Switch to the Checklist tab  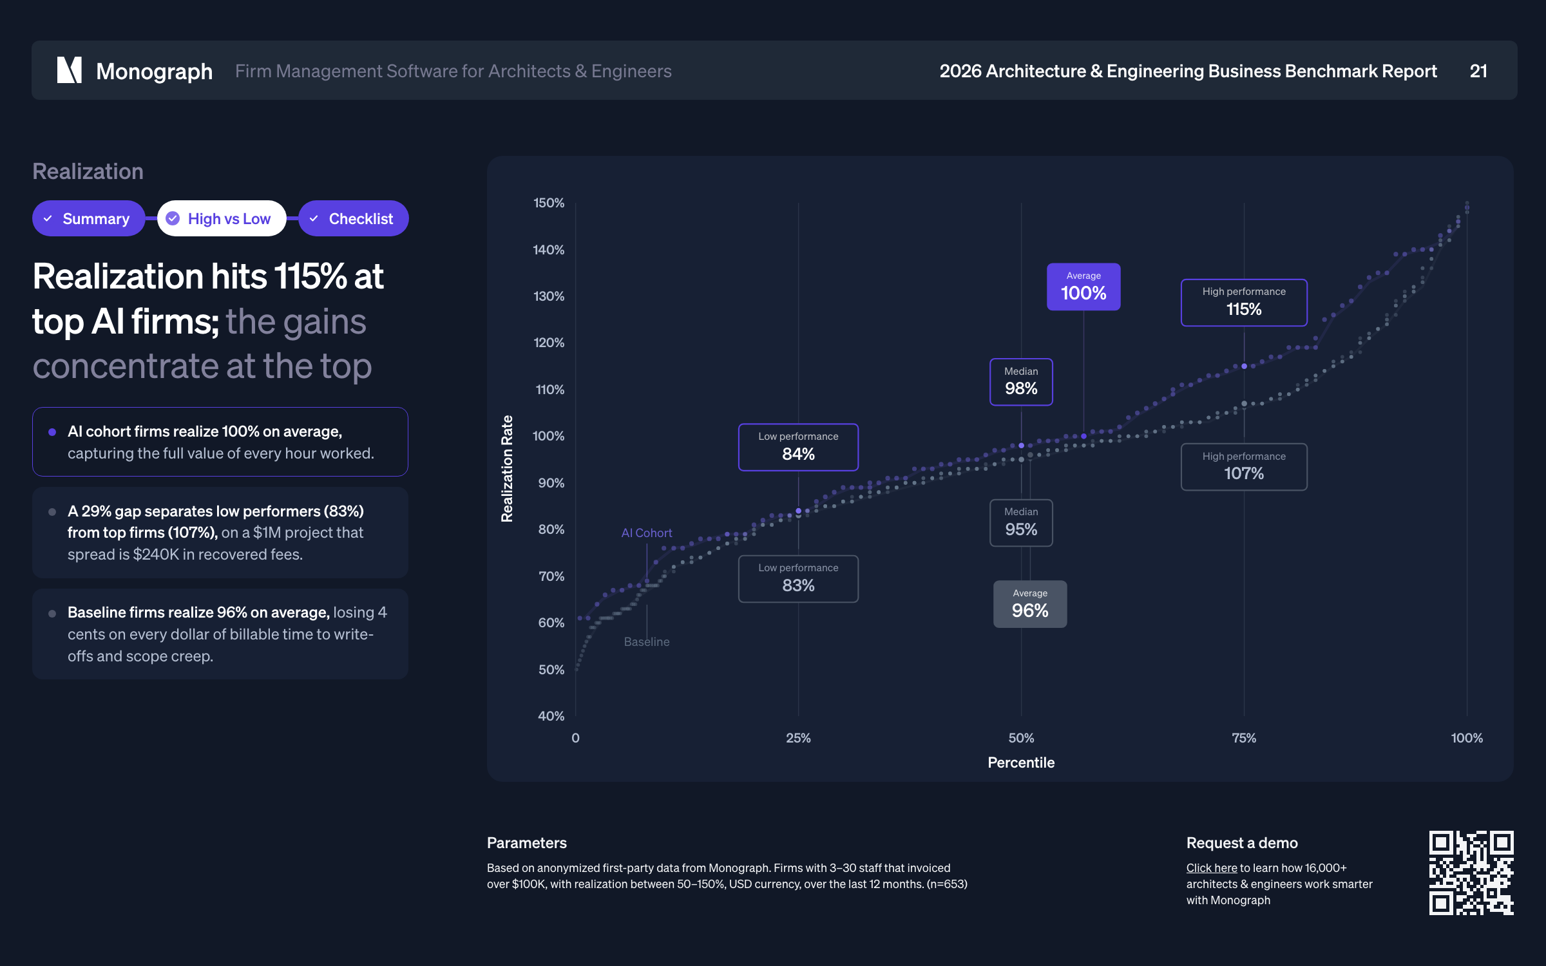point(354,219)
